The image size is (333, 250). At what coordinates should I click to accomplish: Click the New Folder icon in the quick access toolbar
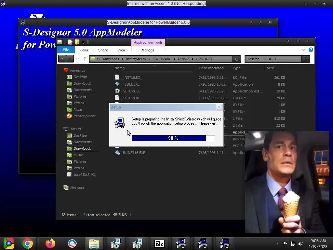click(77, 42)
